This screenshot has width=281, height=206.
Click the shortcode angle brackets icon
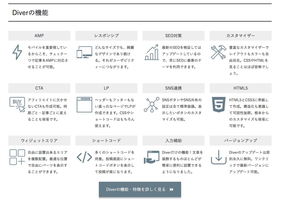(x=85, y=157)
